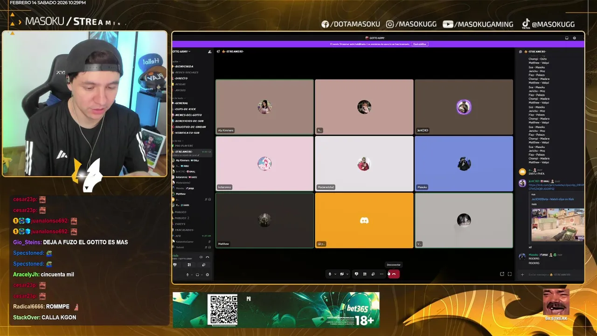Image resolution: width=597 pixels, height=336 pixels.
Task: Share screen from sidebar voice panel
Action: coord(175,265)
